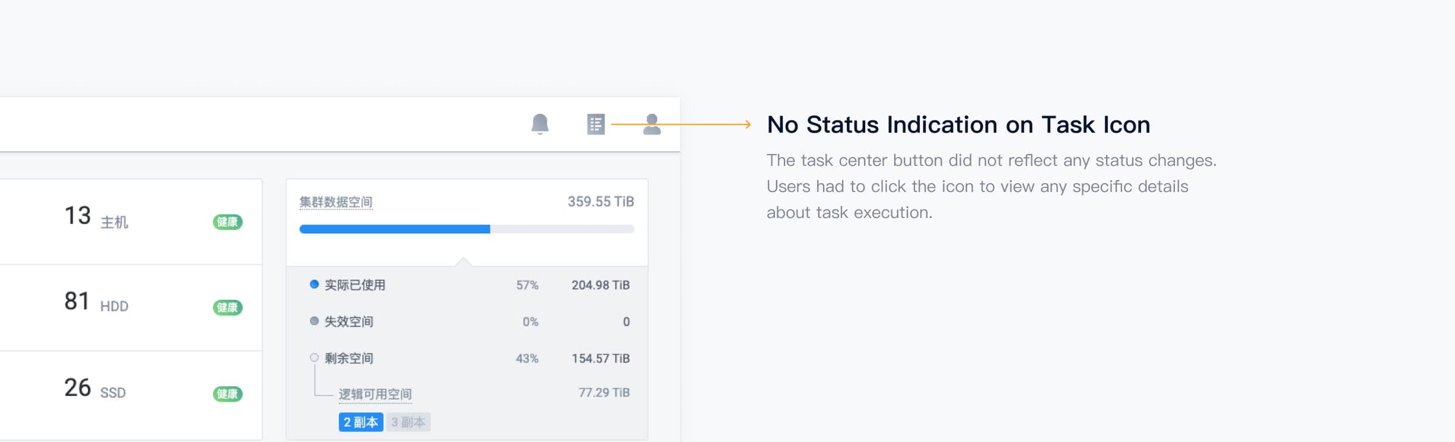Open the task center list icon

click(x=595, y=124)
